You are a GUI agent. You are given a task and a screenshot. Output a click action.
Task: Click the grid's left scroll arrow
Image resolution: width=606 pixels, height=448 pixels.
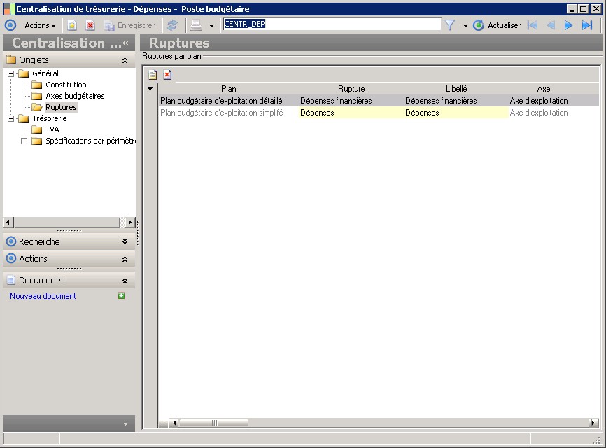click(174, 423)
